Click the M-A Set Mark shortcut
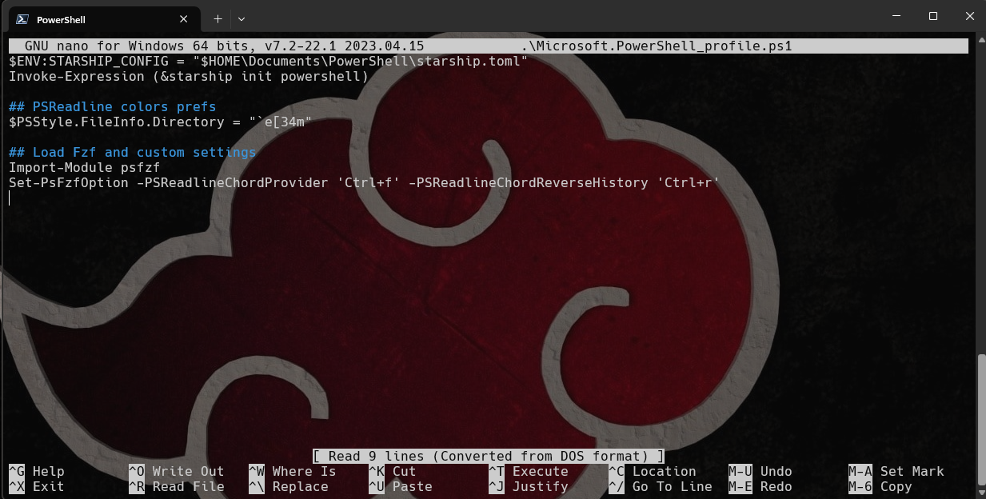This screenshot has height=499, width=986. [896, 472]
